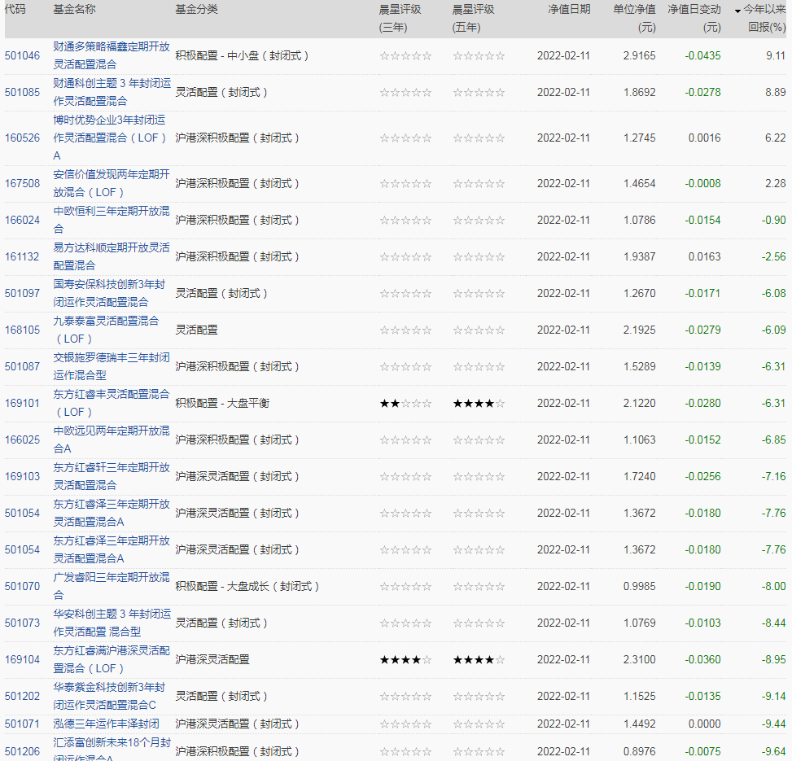Image resolution: width=792 pixels, height=761 pixels.
Task: Click three-year star rating of 东方红睿丰
Action: pyautogui.click(x=405, y=404)
